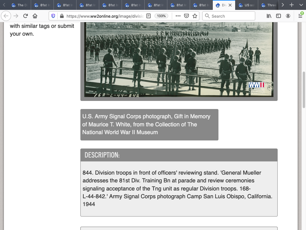The image size is (306, 230).
Task: Save page to Pocket
Action: tap(186, 16)
